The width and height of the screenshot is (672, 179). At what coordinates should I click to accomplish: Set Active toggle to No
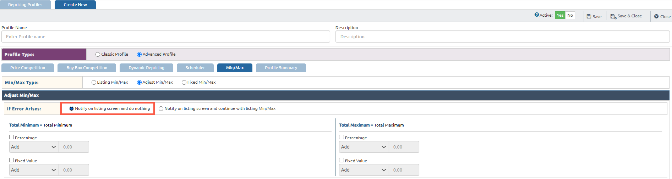pyautogui.click(x=570, y=15)
